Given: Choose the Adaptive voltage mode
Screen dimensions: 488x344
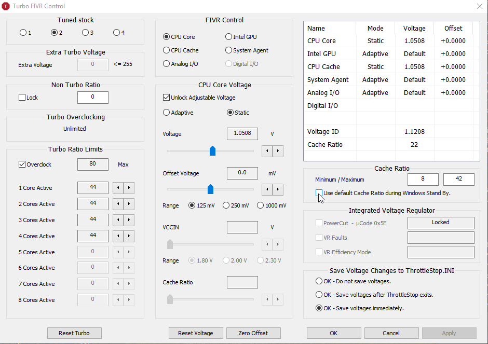Looking at the screenshot, I should click(x=167, y=113).
